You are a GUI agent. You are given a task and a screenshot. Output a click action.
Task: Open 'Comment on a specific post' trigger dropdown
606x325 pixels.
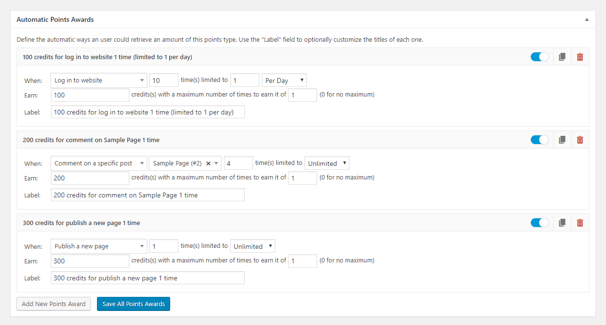click(98, 163)
